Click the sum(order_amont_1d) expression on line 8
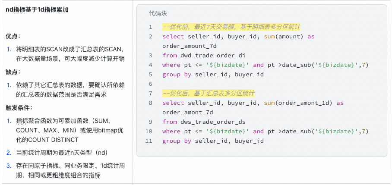 point(298,103)
